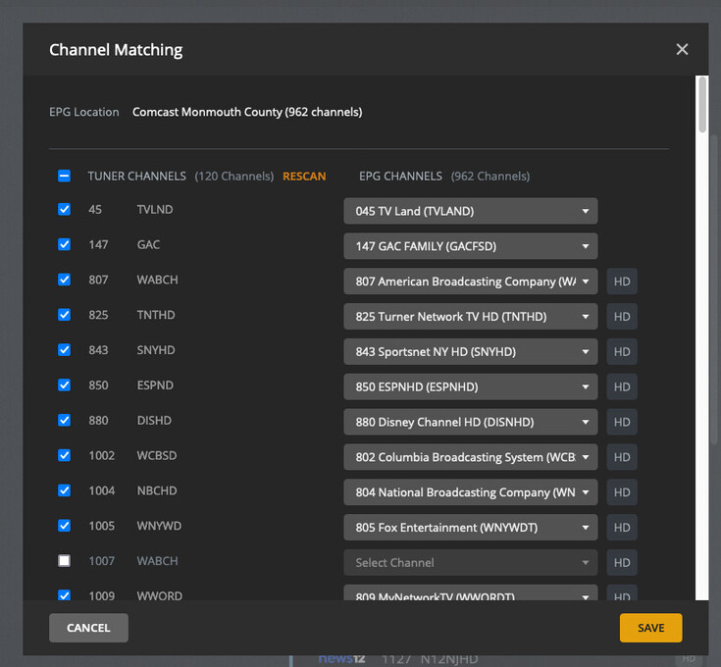This screenshot has height=667, width=721.
Task: Toggle HD badge for DISHD channel
Action: point(622,422)
